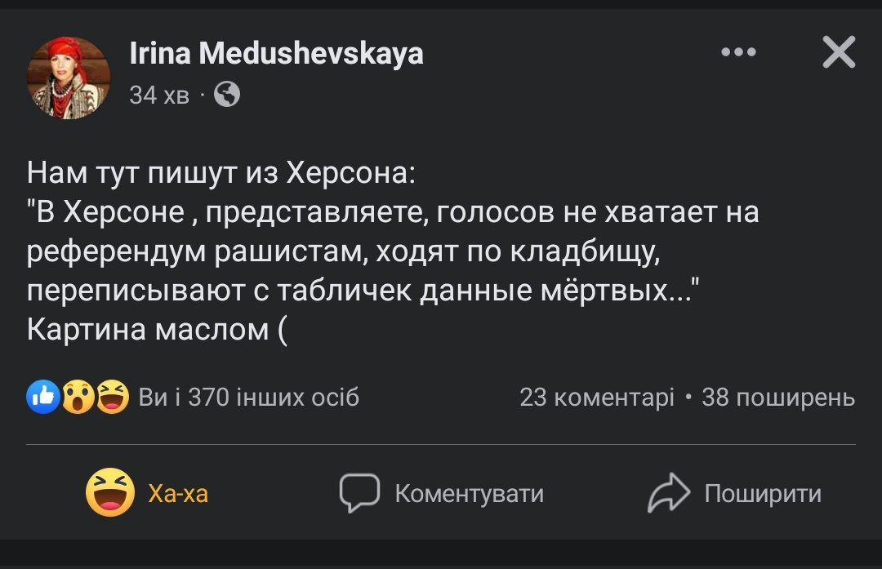
Task: Open the '23 коментарі' comments list
Action: 597,398
